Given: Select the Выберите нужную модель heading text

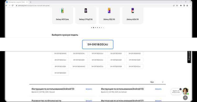Looking at the screenshot, I should pyautogui.click(x=65, y=35).
